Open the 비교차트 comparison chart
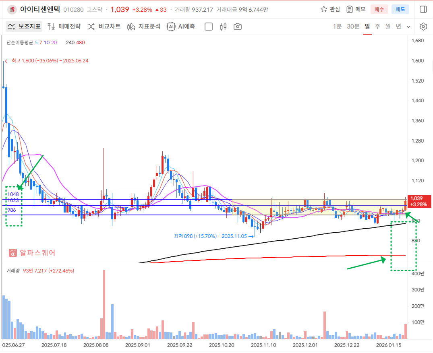This screenshot has width=433, height=353. pyautogui.click(x=104, y=27)
